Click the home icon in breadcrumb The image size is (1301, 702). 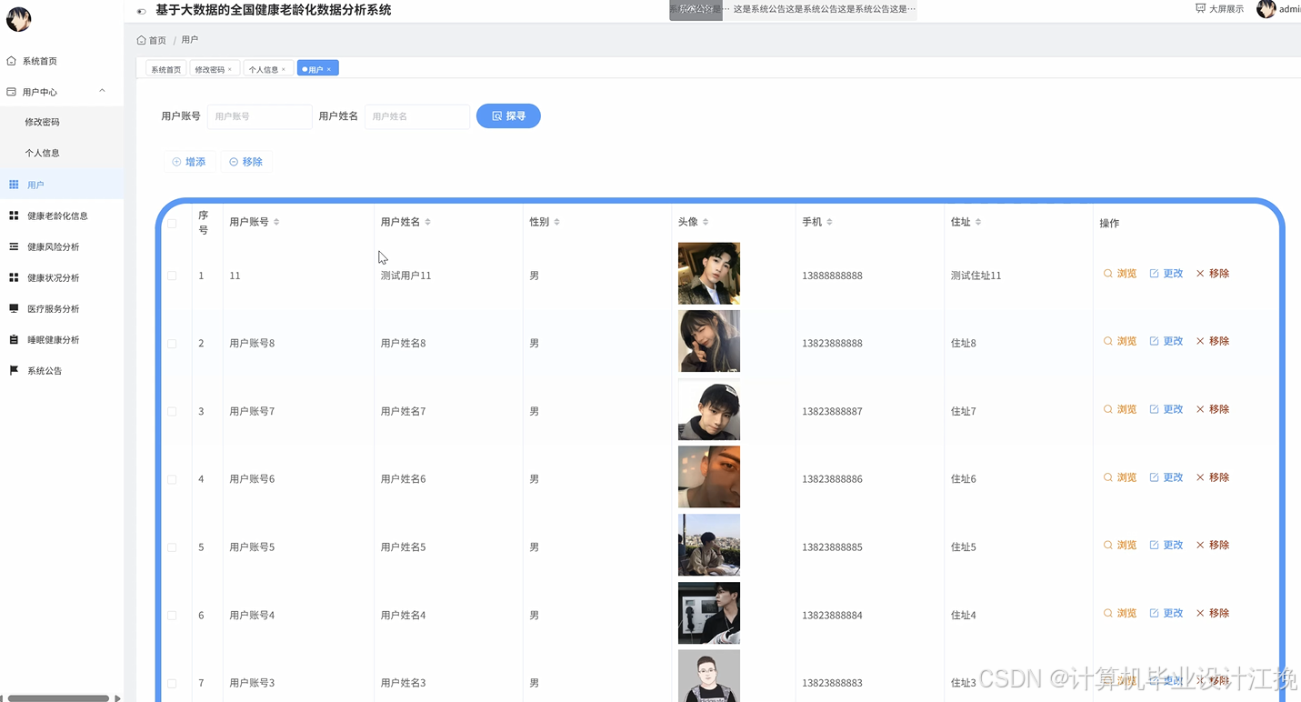pyautogui.click(x=141, y=40)
